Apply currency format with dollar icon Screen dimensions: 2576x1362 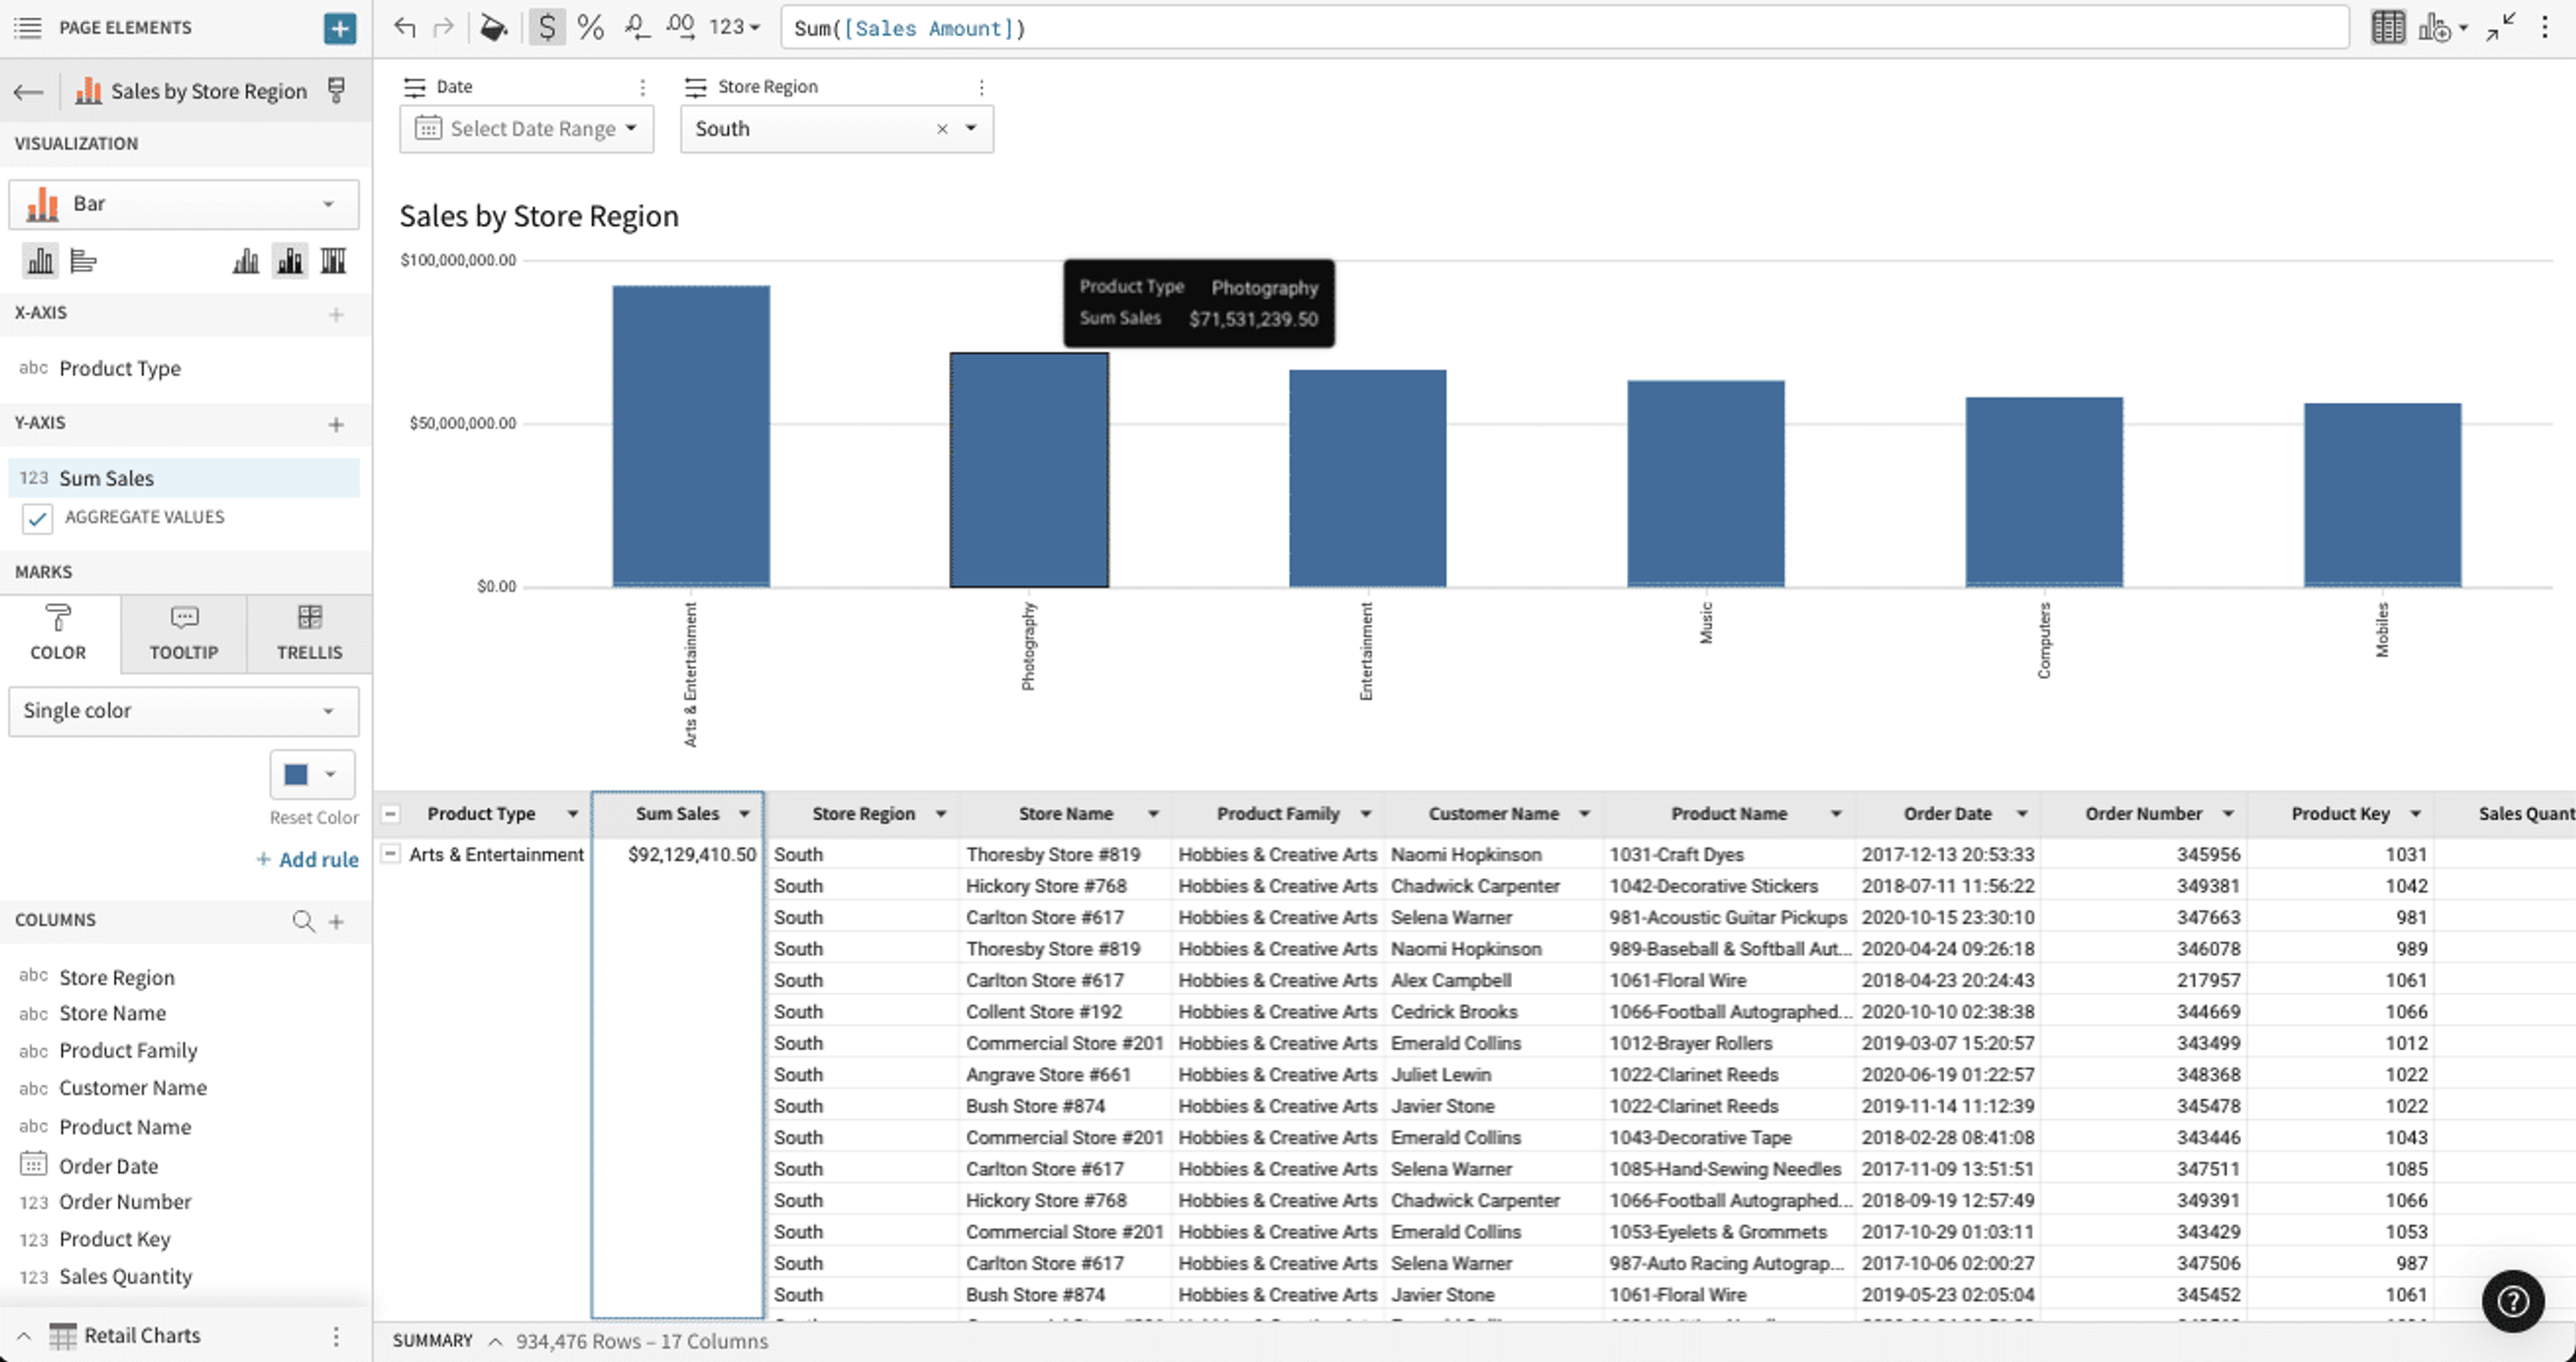546,27
